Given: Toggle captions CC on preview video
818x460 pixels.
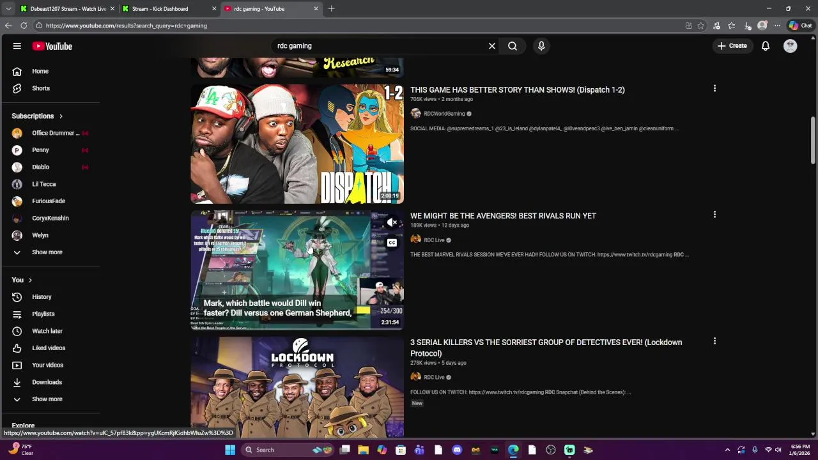Looking at the screenshot, I should click(x=392, y=243).
